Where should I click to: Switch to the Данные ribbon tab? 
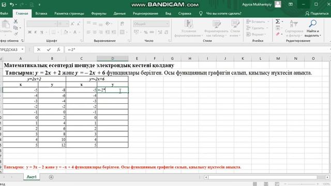point(119,13)
